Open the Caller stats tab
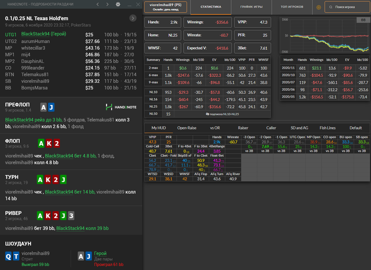Screen dimensions: 371x270 click(271, 128)
